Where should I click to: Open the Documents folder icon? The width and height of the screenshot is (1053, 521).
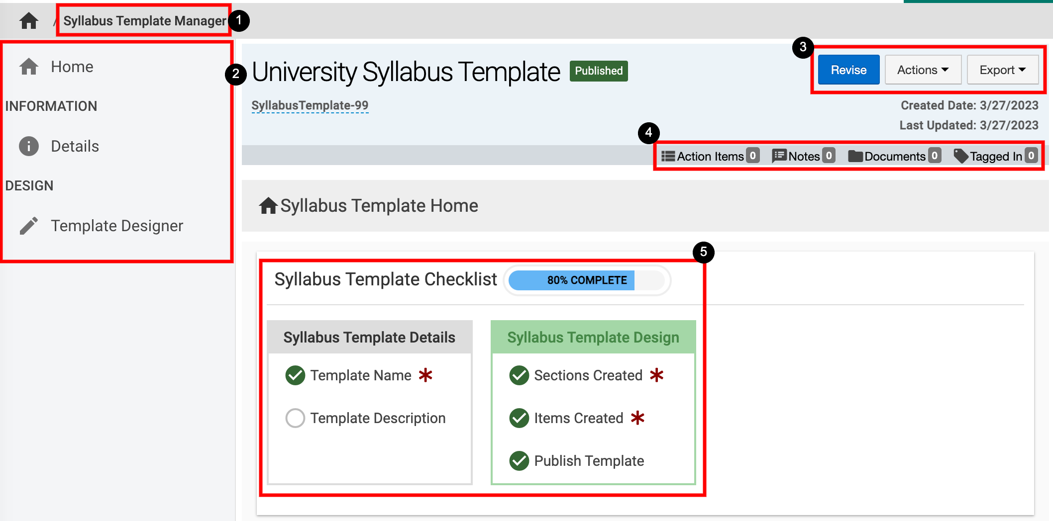[855, 157]
